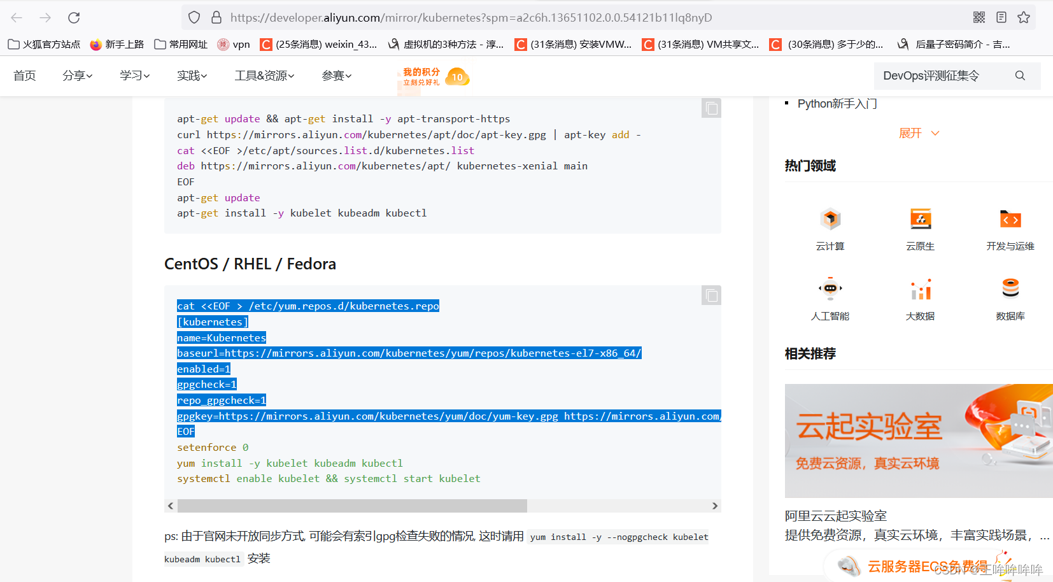Open 后量子密码简介 bookmark
1053x582 pixels.
point(954,44)
